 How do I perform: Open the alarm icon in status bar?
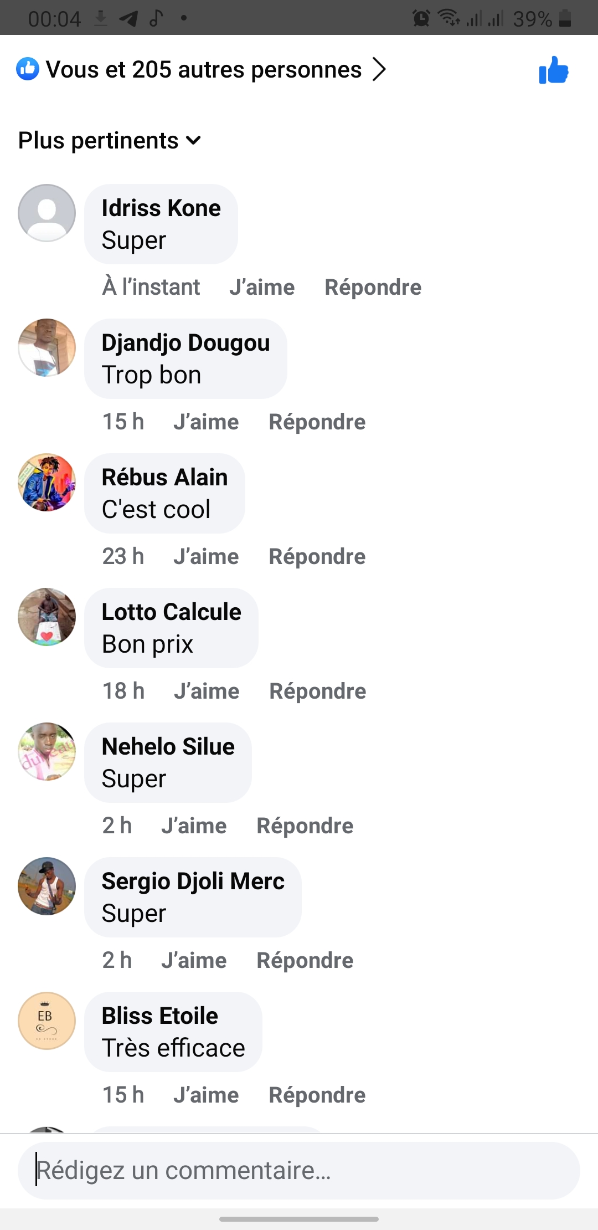pyautogui.click(x=421, y=19)
